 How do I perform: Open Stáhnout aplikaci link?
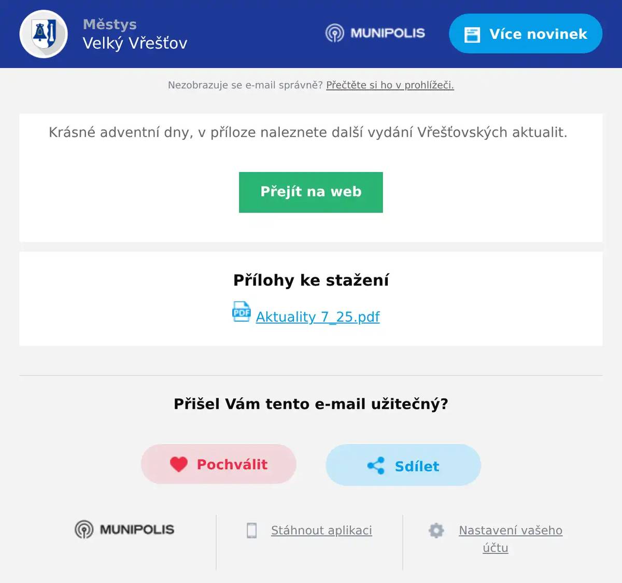(x=321, y=530)
